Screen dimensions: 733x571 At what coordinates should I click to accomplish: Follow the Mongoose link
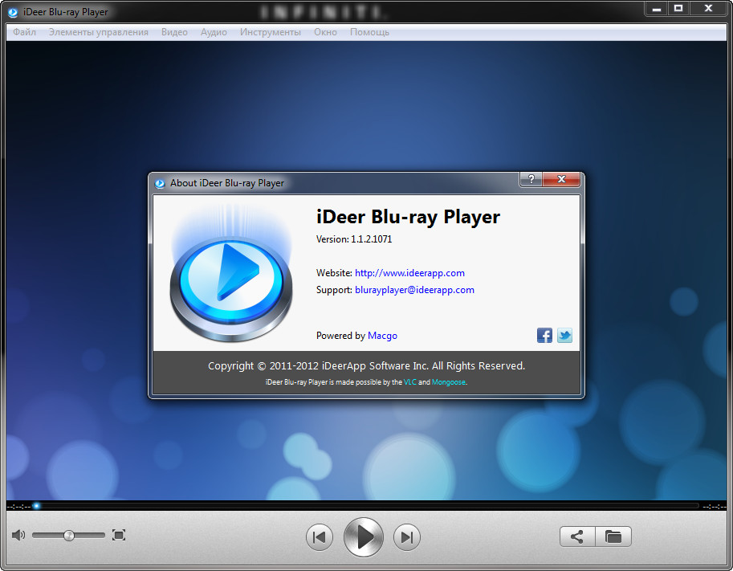point(449,382)
